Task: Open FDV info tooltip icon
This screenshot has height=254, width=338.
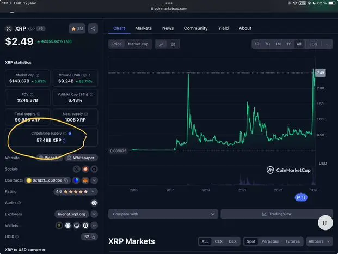Action: (x=32, y=94)
